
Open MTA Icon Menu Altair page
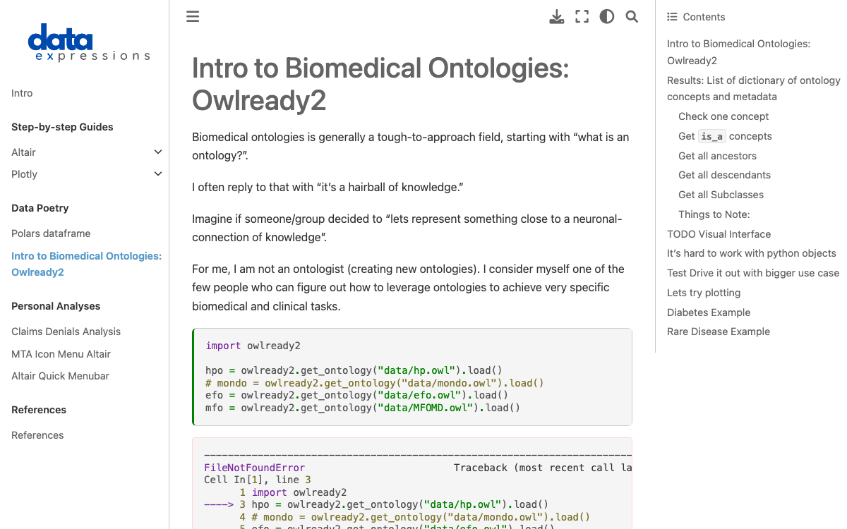61,354
